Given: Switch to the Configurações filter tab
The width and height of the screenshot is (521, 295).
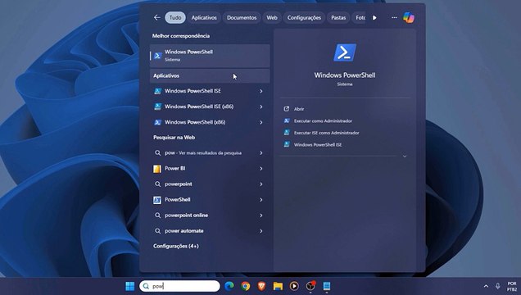Looking at the screenshot, I should [304, 17].
